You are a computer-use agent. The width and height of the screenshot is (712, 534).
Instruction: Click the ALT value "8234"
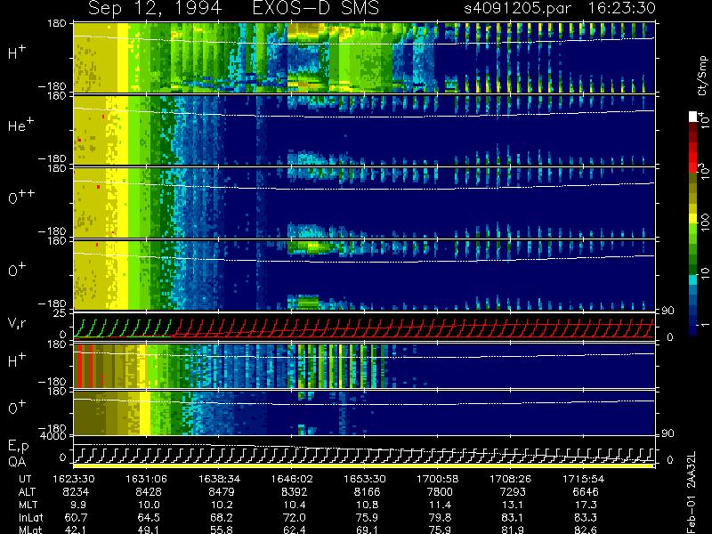[76, 492]
